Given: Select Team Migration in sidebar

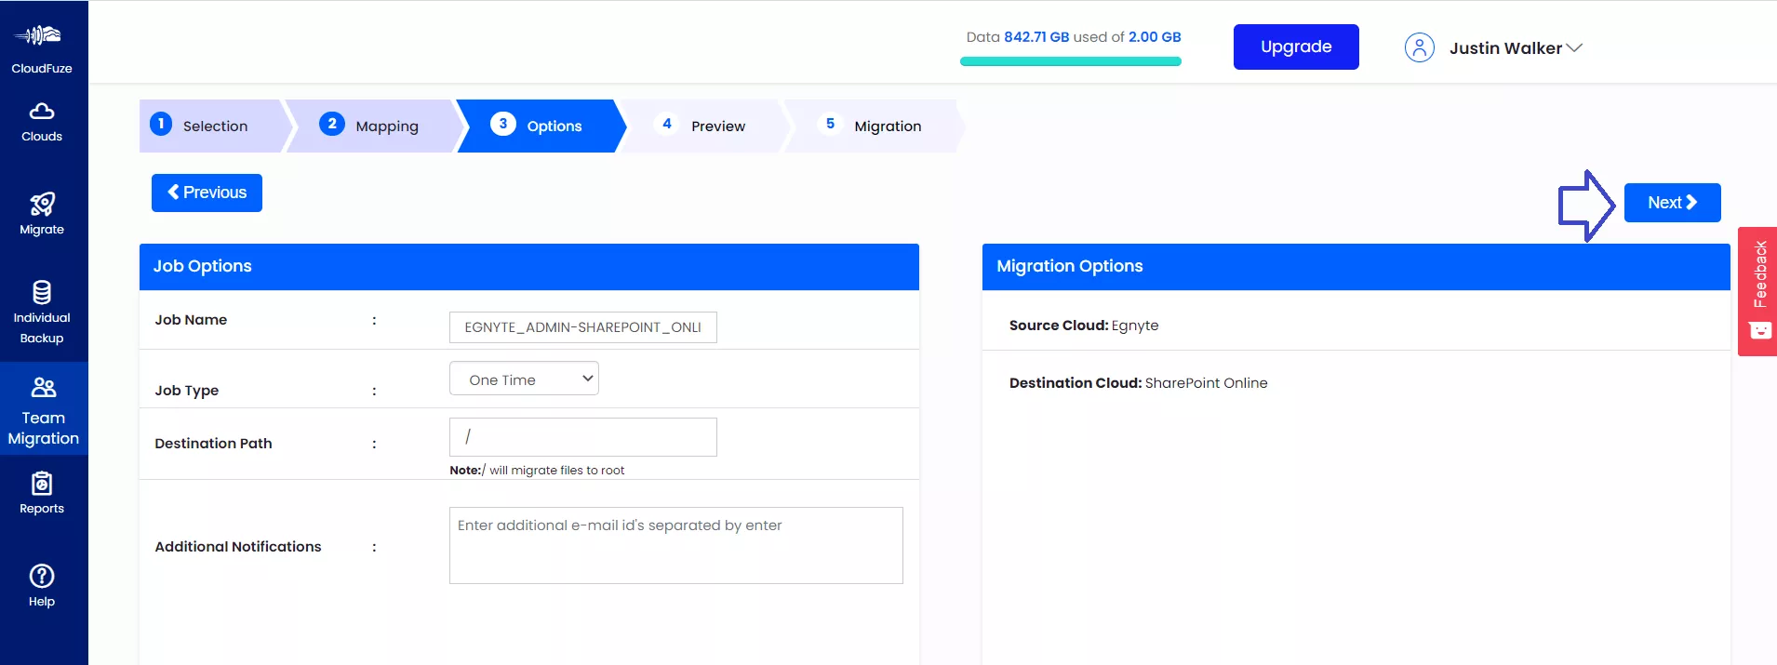Looking at the screenshot, I should [x=44, y=409].
